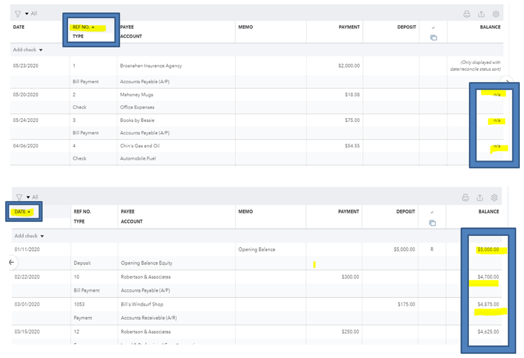Viewport: 524px width, 358px height.
Task: Click the Opening Balance Equity account cell
Action: click(147, 263)
